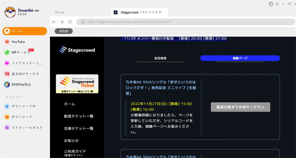
Task: Reload the current Stagecrowd page
Action: [70, 22]
